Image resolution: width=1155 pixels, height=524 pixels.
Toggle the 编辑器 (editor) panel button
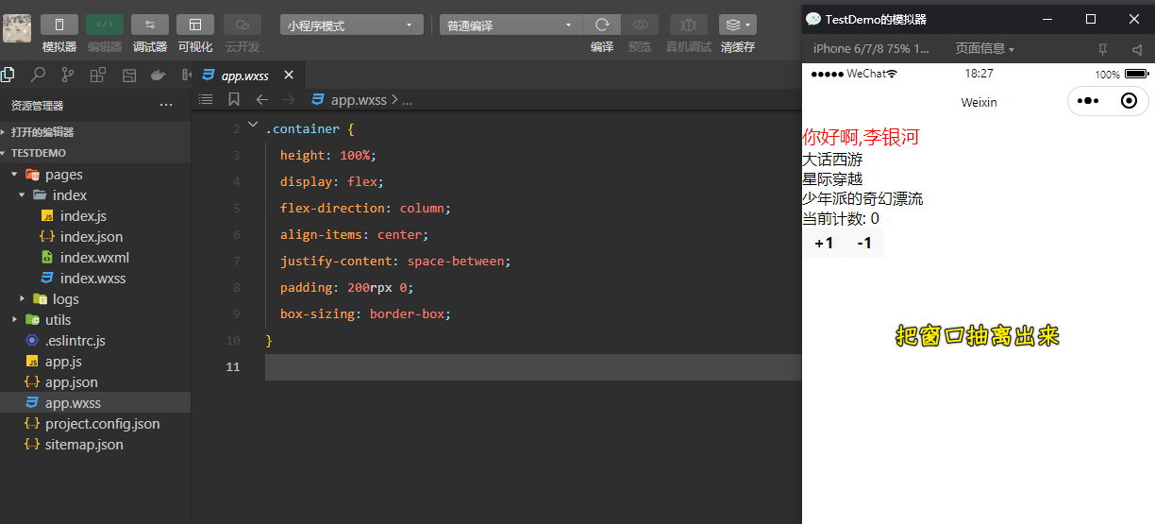105,25
